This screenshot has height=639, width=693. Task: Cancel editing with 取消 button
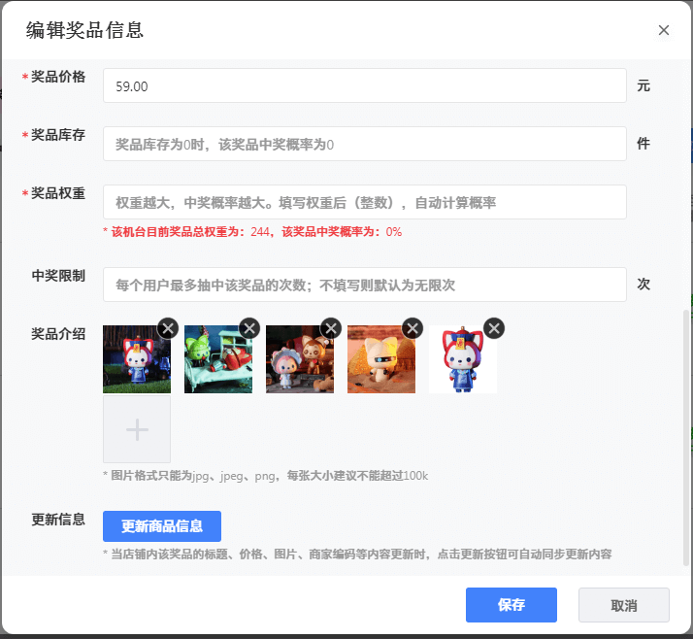624,605
